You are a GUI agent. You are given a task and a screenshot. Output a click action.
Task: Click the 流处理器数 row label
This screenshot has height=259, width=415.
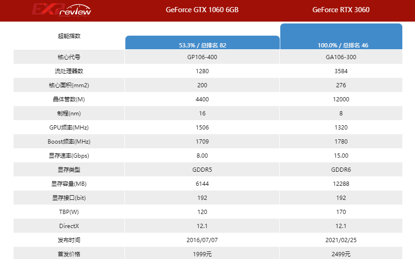click(69, 71)
